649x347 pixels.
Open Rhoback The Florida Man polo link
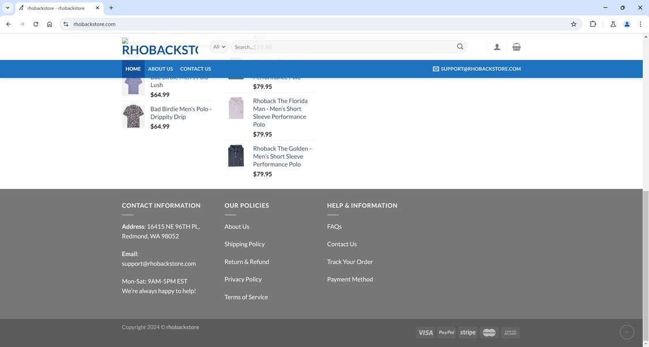(280, 112)
